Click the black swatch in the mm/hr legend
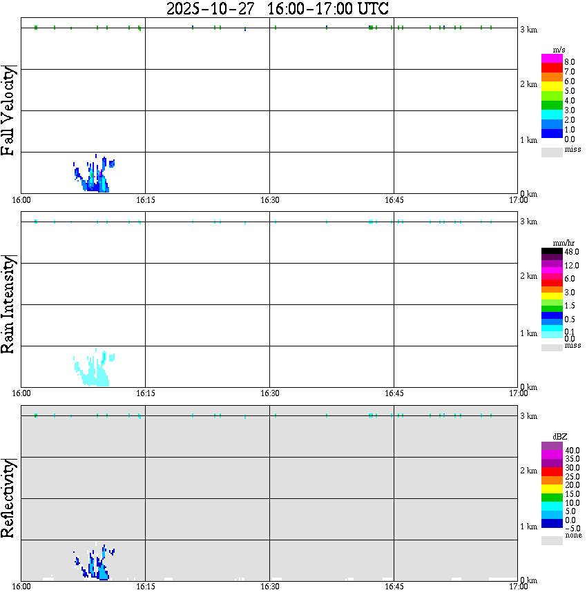Viewport: 587px width, 599px height. 552,251
